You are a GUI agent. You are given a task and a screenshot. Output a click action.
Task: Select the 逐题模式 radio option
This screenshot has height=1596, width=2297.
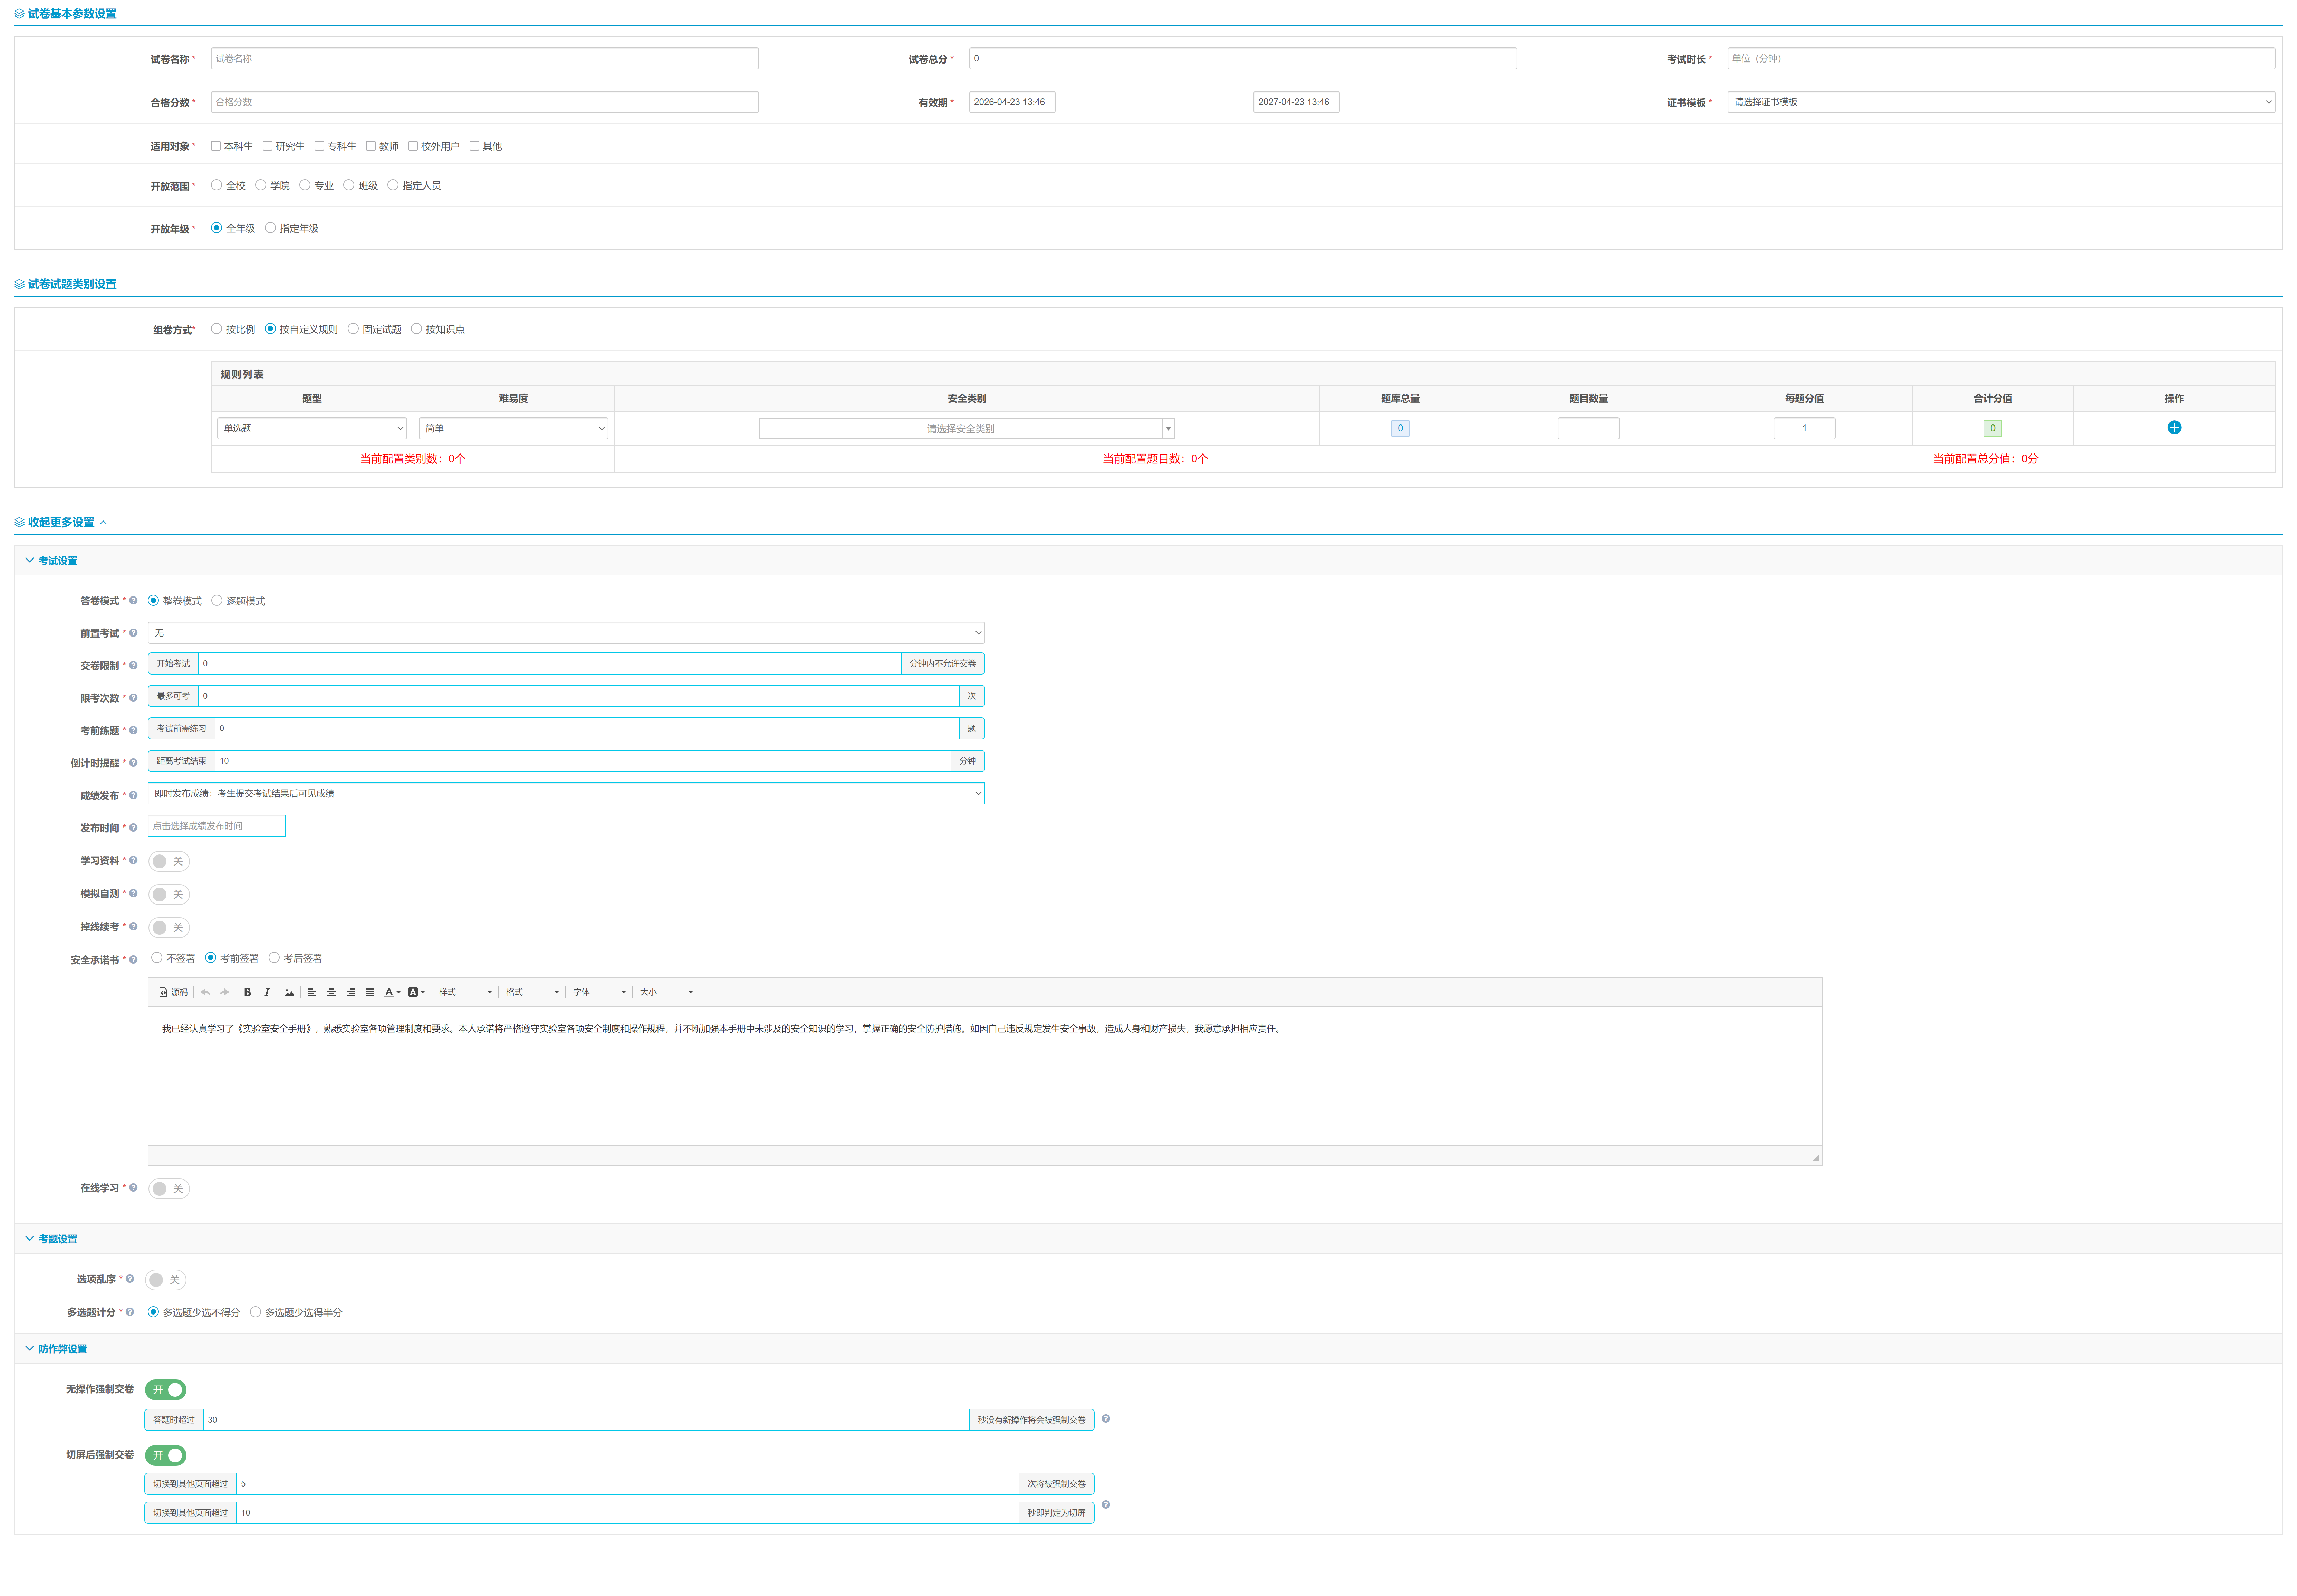point(217,601)
